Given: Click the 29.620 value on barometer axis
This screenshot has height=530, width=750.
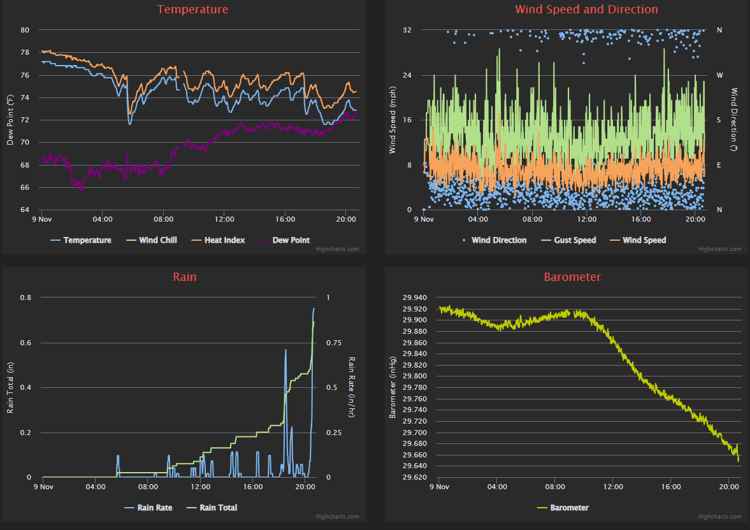Looking at the screenshot, I should click(415, 477).
